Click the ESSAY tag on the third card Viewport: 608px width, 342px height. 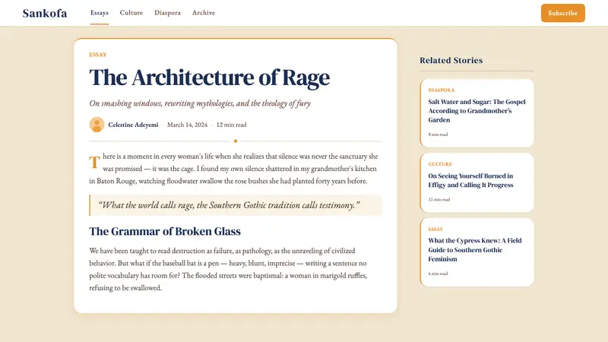point(435,230)
